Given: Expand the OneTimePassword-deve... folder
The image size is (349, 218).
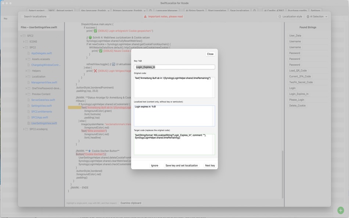Looking at the screenshot, I should [26, 88].
